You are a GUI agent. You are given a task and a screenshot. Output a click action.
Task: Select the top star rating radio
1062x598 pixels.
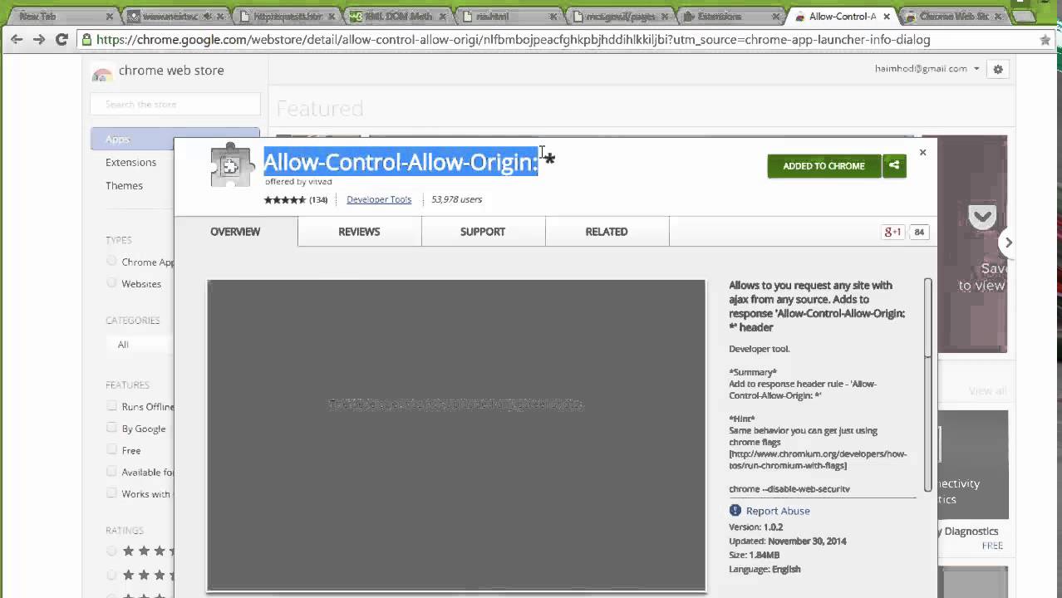pos(111,550)
